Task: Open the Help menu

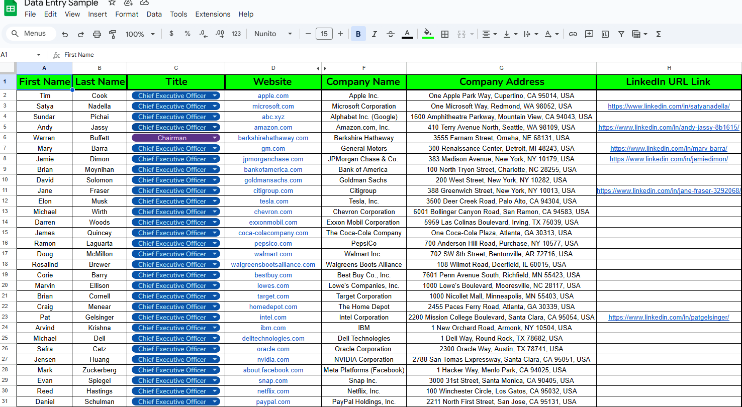Action: [x=246, y=14]
